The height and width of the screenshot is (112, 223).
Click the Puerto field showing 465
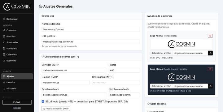pos(124,70)
